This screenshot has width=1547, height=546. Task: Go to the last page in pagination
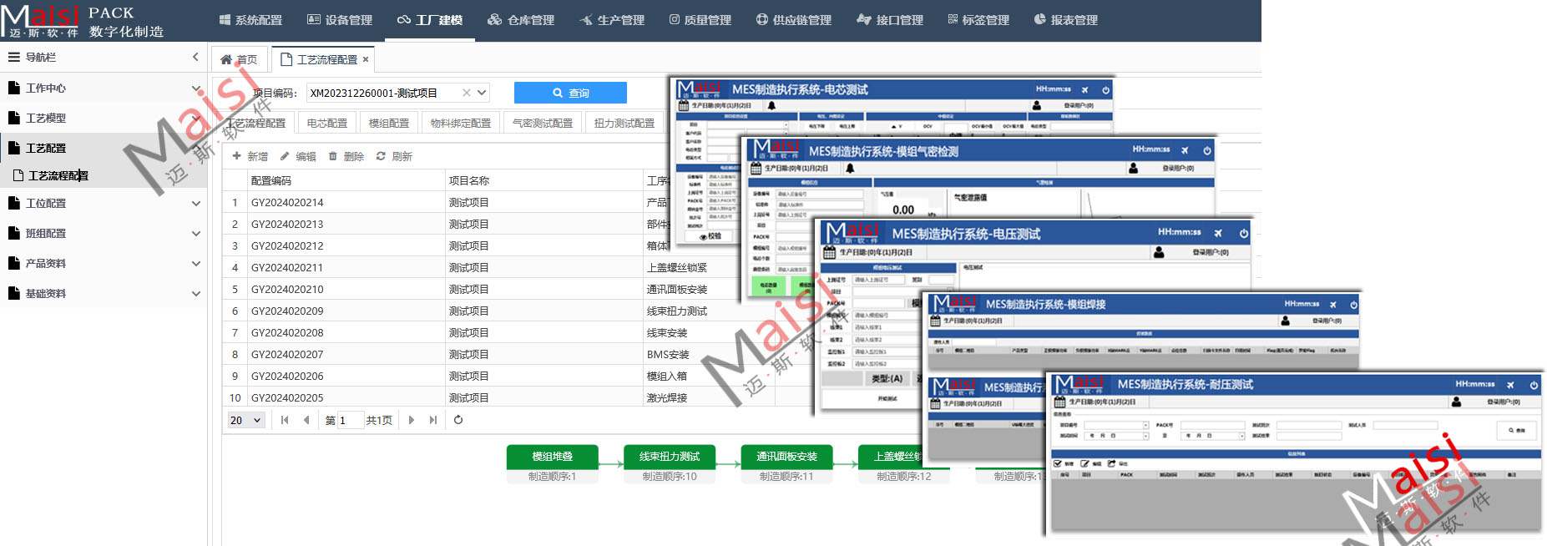coord(432,420)
